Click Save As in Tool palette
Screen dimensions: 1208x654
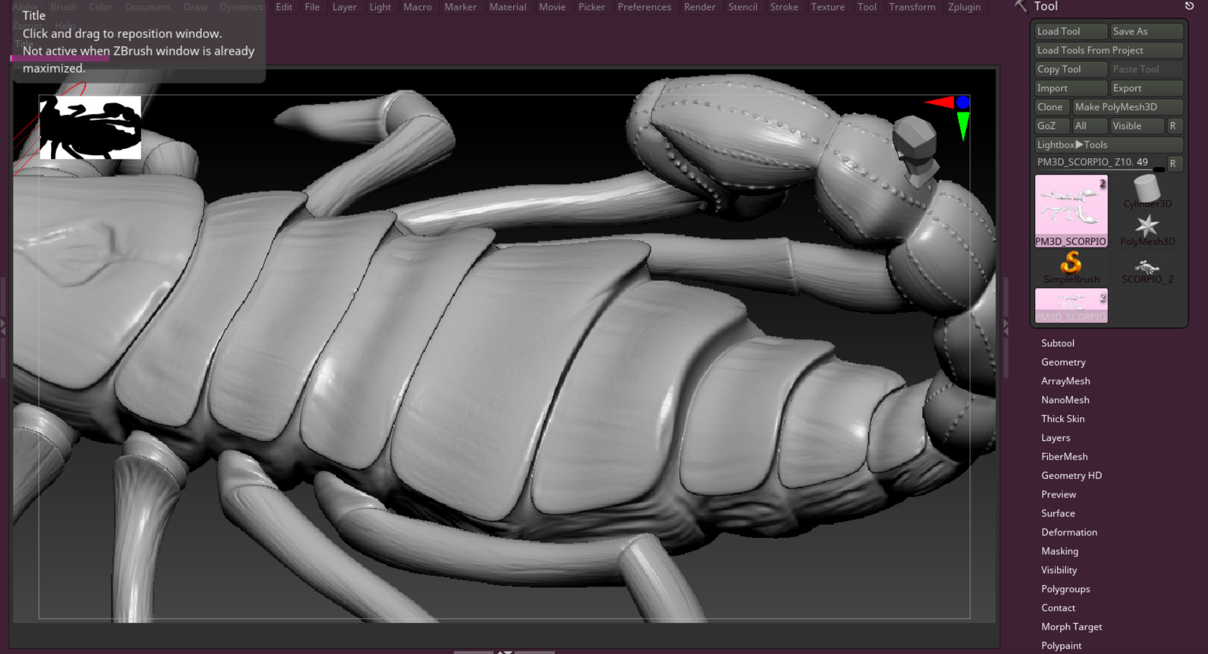[1147, 32]
